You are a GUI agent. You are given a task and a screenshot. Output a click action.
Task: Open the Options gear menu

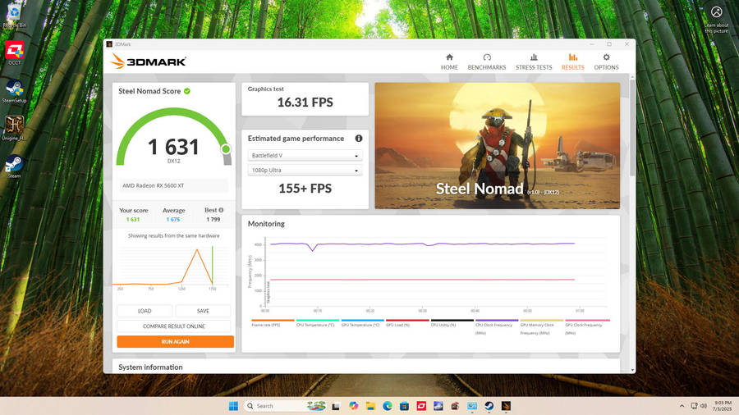[606, 62]
